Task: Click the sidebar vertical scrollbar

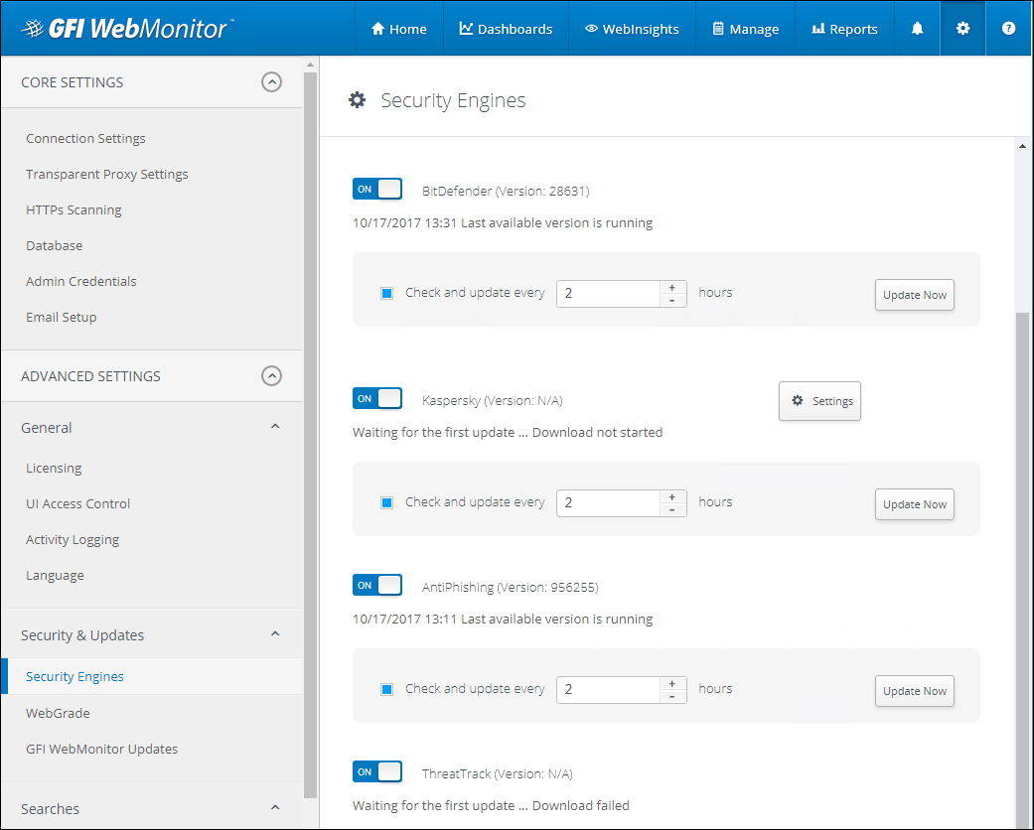Action: click(311, 435)
